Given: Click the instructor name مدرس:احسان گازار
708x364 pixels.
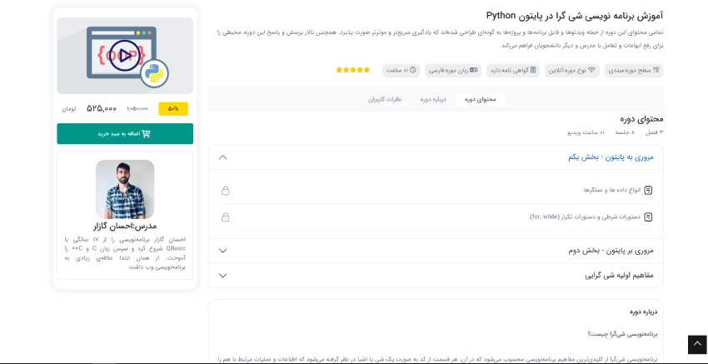Looking at the screenshot, I should click(x=125, y=226).
